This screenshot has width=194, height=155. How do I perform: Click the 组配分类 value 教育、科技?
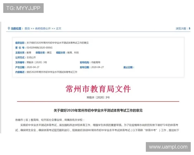coord(73,53)
